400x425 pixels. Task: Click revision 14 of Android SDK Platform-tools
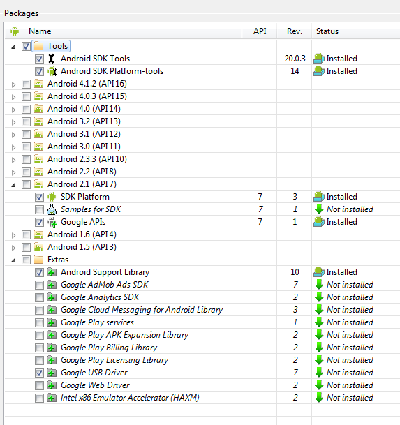click(x=295, y=71)
